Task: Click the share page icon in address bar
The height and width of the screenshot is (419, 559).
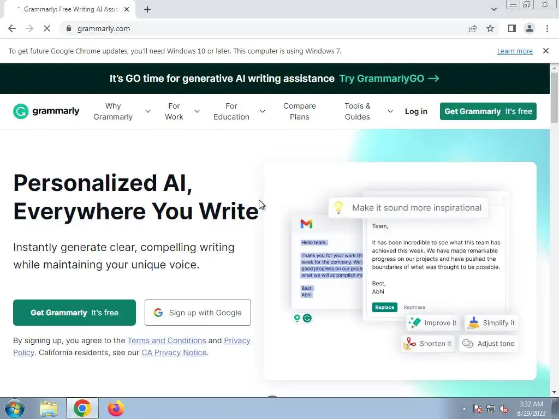Action: point(473,28)
